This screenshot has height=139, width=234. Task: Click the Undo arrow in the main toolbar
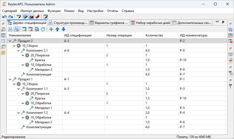point(5,17)
